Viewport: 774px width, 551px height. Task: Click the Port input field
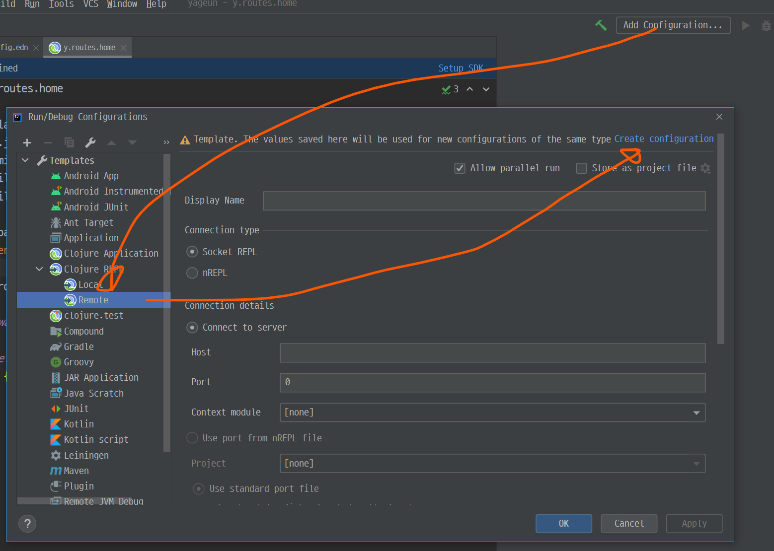tap(493, 383)
